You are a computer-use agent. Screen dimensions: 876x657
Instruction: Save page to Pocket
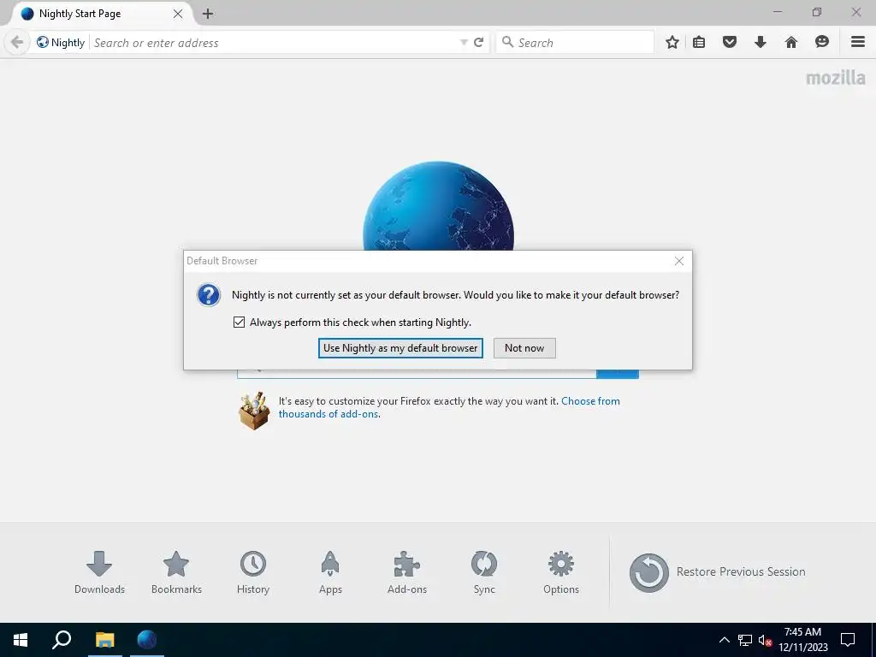730,42
